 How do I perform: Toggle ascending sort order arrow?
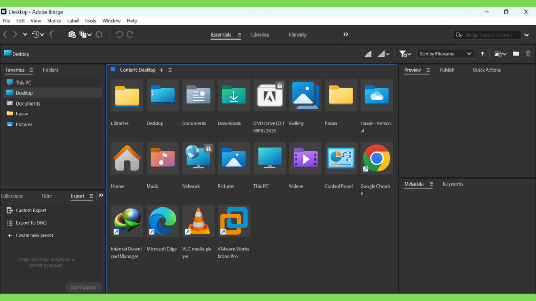[482, 54]
